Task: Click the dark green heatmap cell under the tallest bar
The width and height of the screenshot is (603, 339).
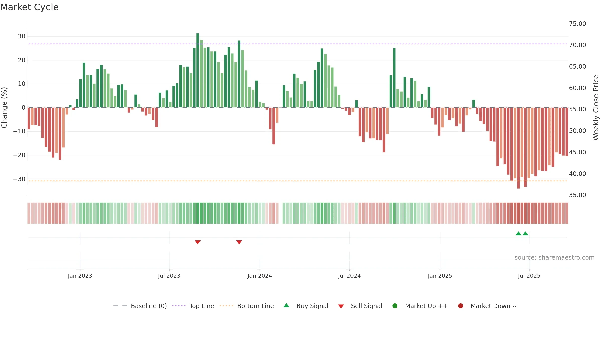Action: (198, 213)
